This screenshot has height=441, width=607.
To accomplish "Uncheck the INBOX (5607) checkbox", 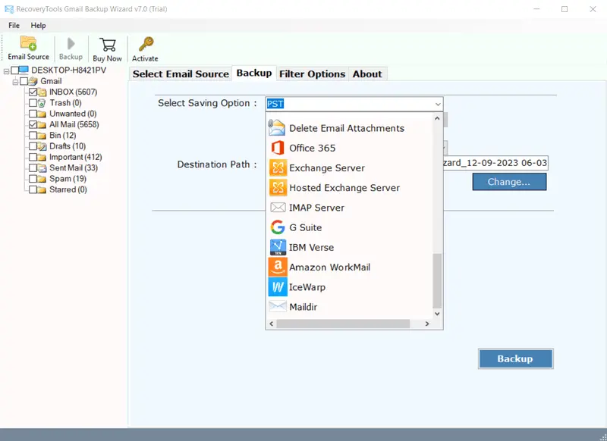I will 33,92.
